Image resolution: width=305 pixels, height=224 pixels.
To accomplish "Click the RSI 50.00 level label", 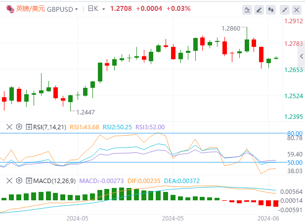I will [295, 163].
